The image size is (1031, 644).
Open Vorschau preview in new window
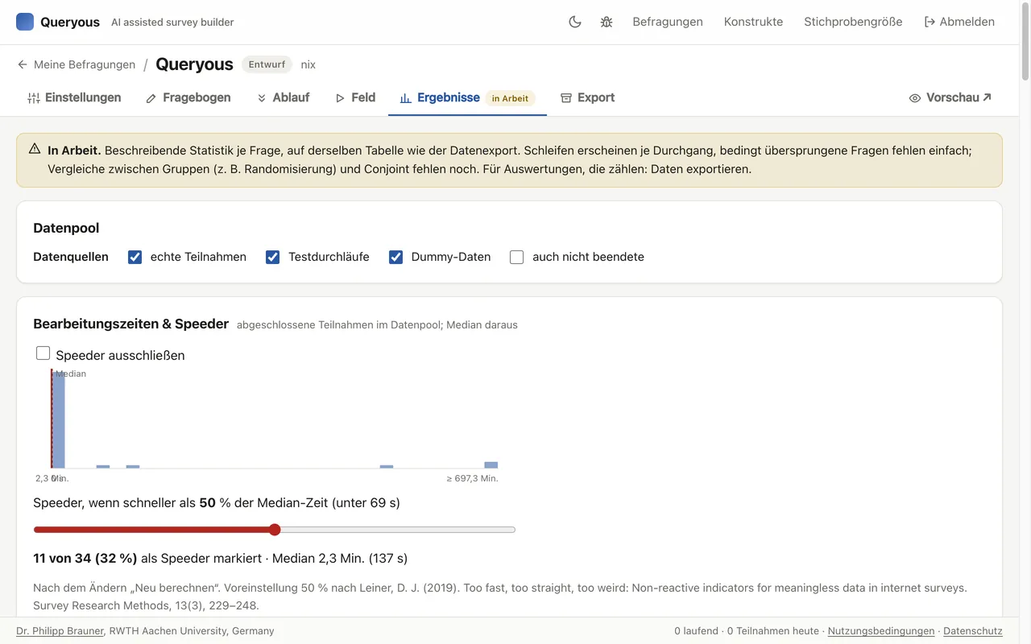[950, 97]
